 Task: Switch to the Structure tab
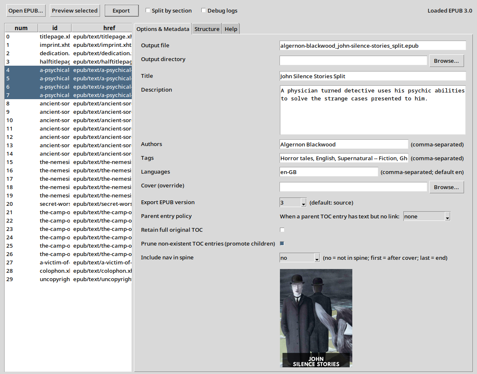click(x=207, y=29)
